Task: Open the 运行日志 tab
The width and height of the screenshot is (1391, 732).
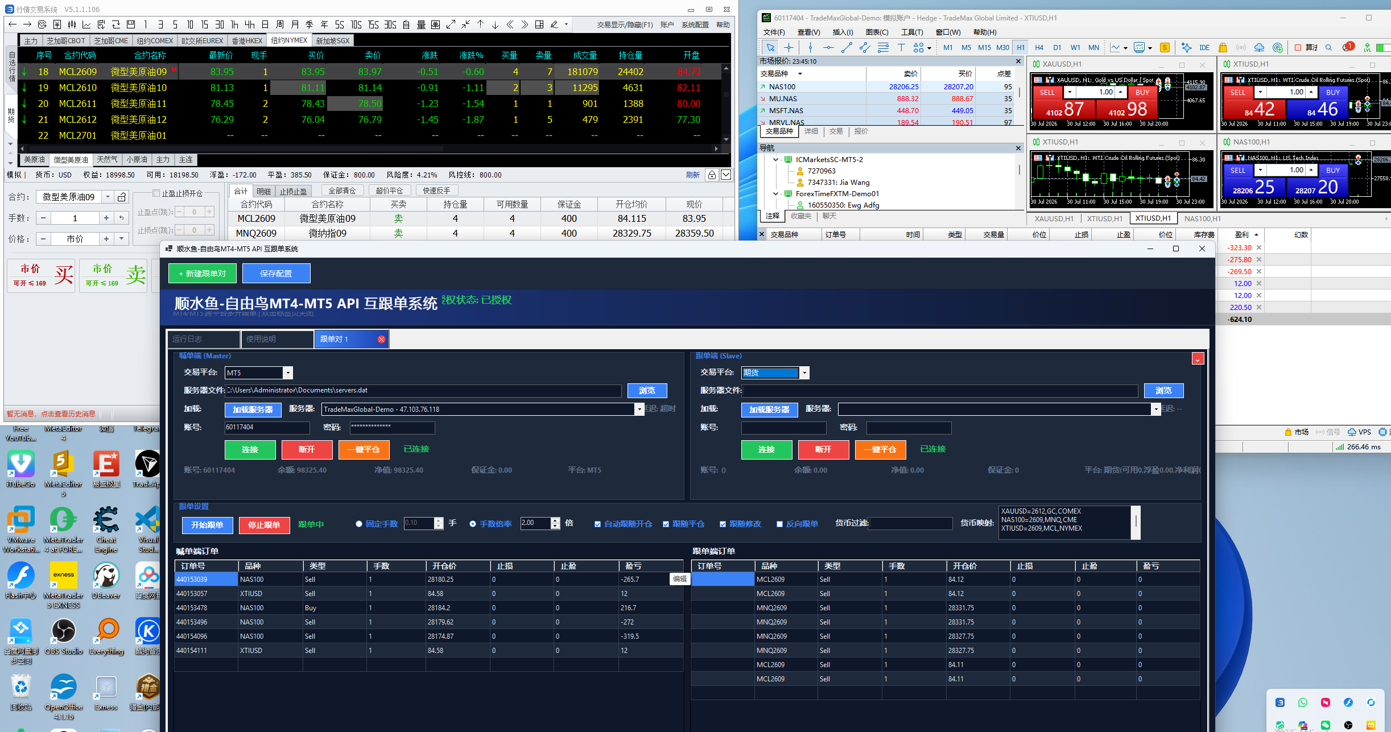Action: [204, 339]
